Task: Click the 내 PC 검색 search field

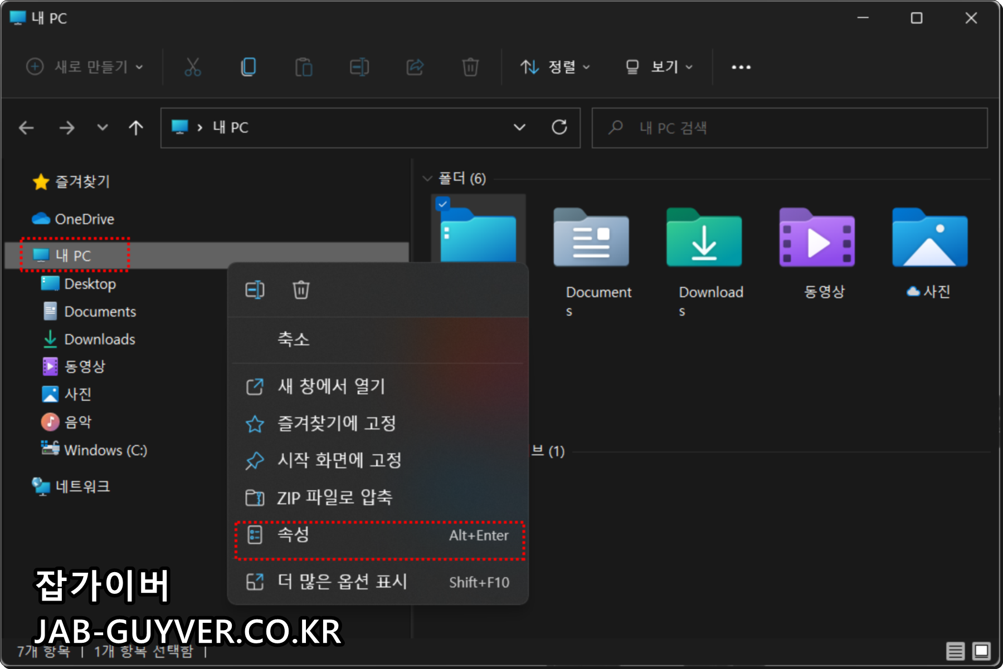Action: point(790,128)
